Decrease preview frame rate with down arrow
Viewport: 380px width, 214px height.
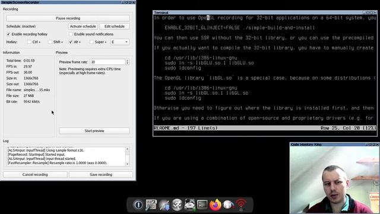tap(127, 64)
